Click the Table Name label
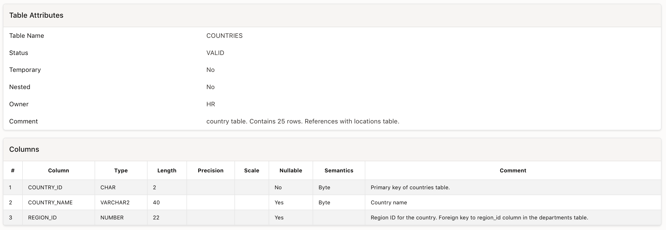Screen dimensions: 666x230 [x=26, y=36]
